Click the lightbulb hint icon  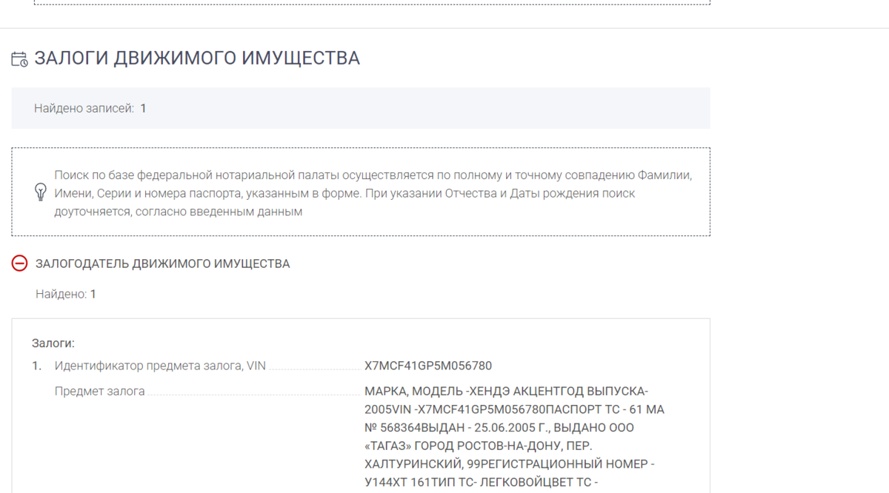(x=41, y=192)
